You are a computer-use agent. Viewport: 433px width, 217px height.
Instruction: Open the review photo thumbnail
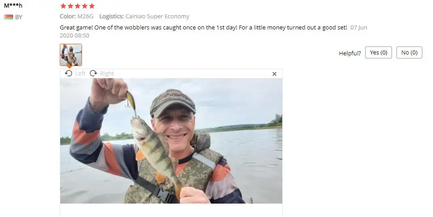tap(71, 55)
